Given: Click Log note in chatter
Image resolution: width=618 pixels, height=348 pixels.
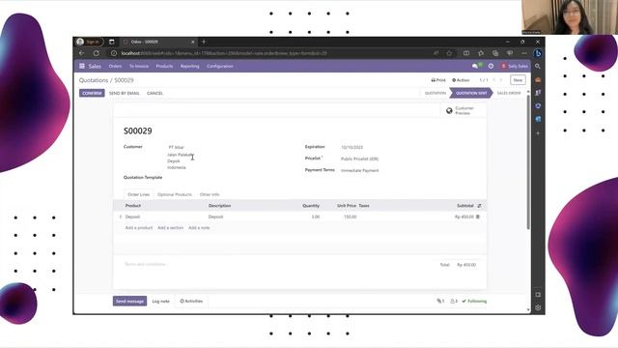Looking at the screenshot, I should (161, 301).
